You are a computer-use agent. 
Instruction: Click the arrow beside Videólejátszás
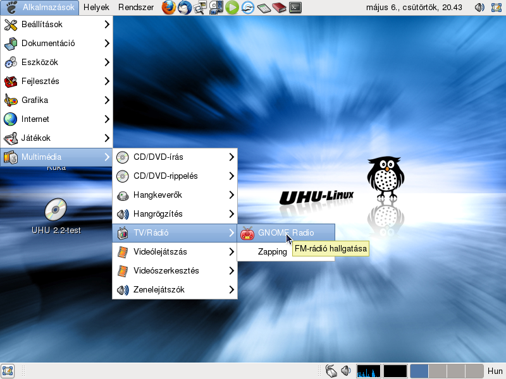[231, 252]
